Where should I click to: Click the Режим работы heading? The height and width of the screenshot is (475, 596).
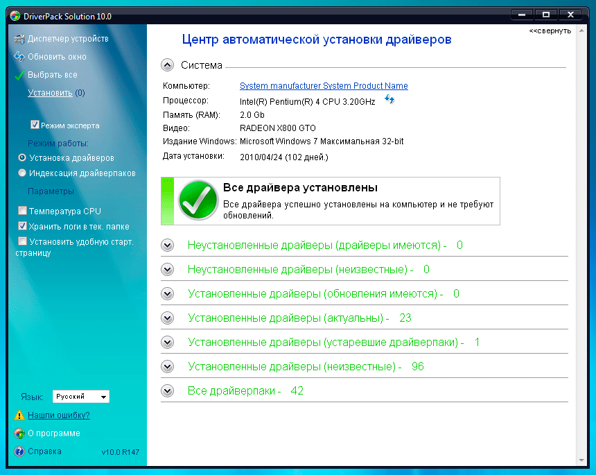click(x=58, y=144)
